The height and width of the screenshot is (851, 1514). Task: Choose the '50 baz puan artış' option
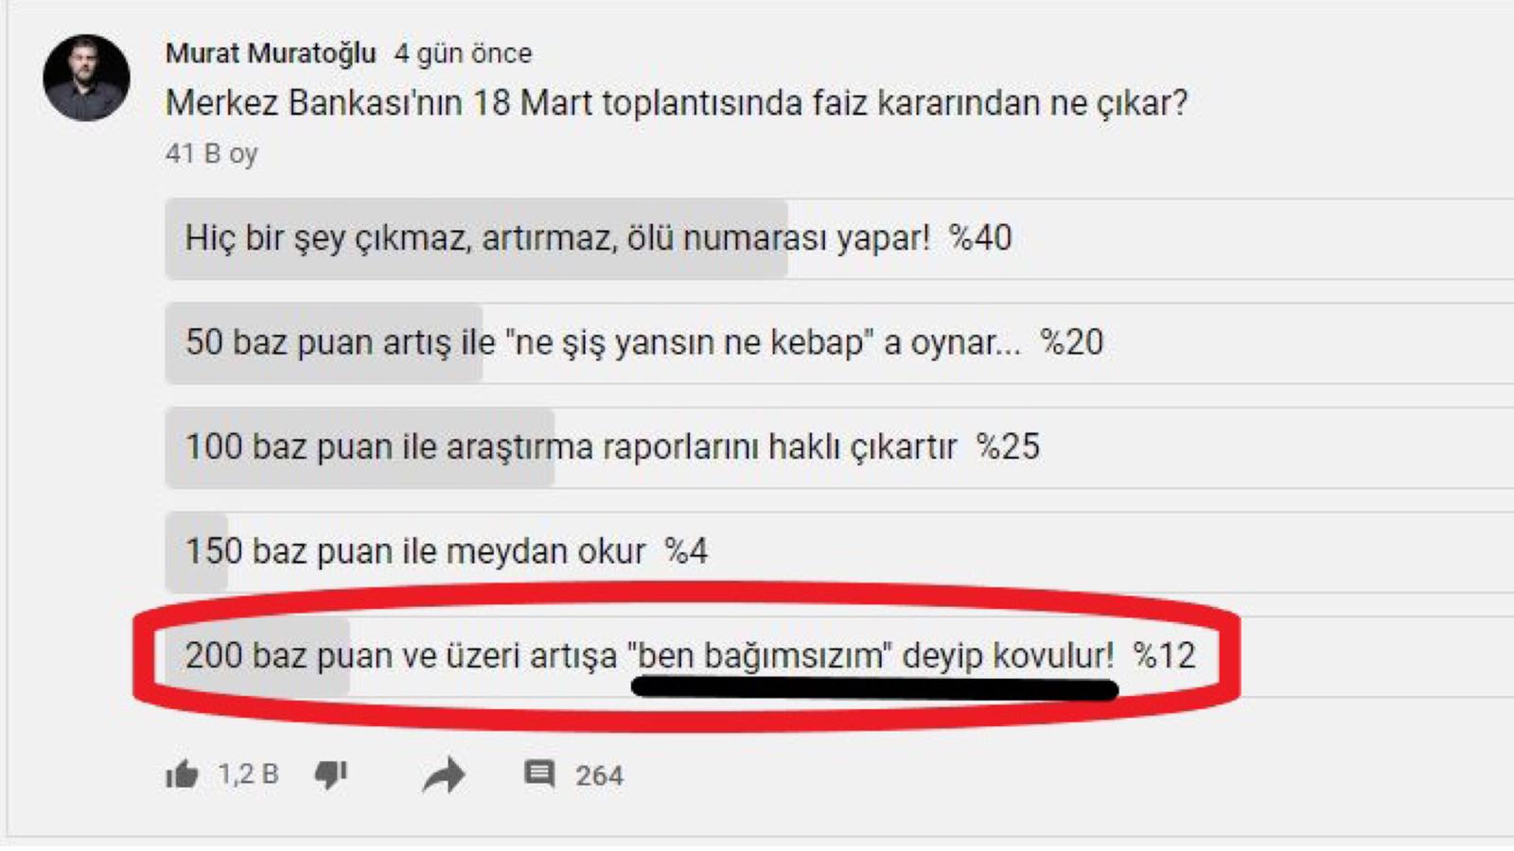(x=839, y=343)
